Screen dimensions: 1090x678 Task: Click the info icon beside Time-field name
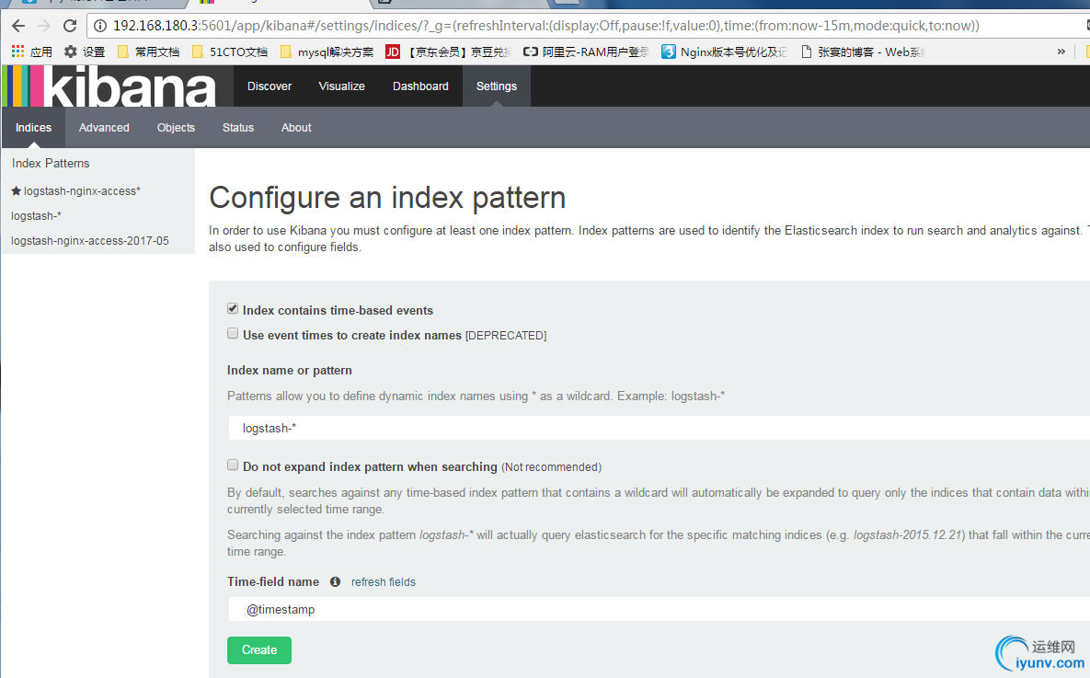pyautogui.click(x=335, y=581)
